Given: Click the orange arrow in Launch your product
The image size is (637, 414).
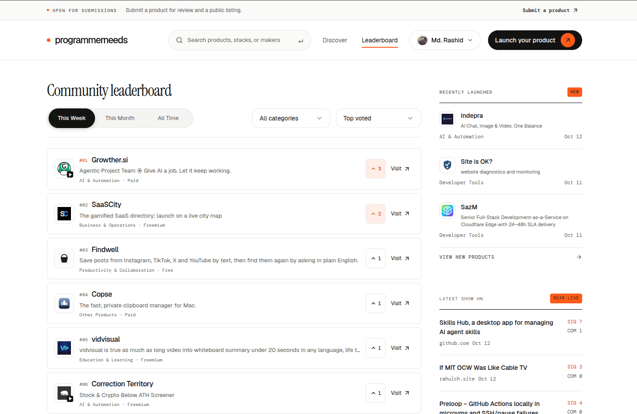Looking at the screenshot, I should (x=568, y=40).
